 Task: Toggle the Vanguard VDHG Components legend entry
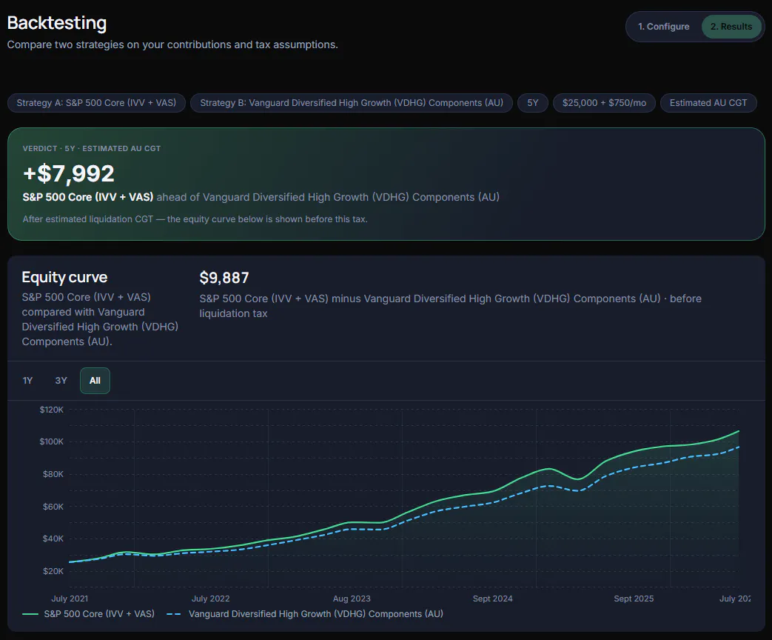click(305, 614)
